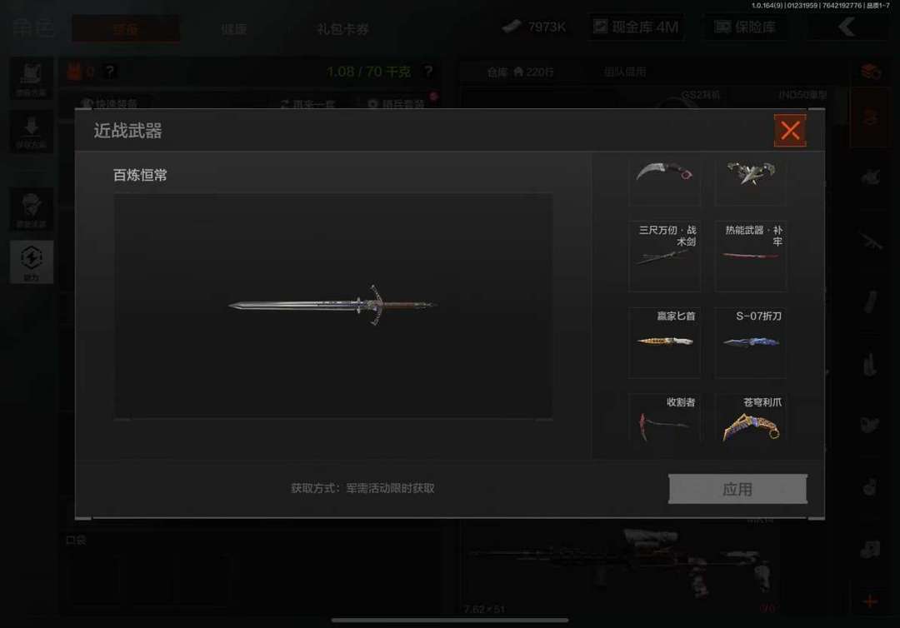Choose the 三尺万仞·战术剑 melee weapon
900x628 pixels.
tap(665, 257)
